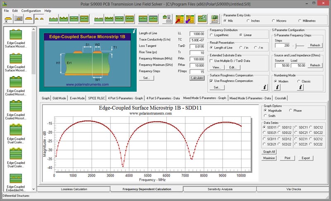The height and width of the screenshot is (201, 331).
Task: Click the info icon on the structure diagram
Action: 134,31
